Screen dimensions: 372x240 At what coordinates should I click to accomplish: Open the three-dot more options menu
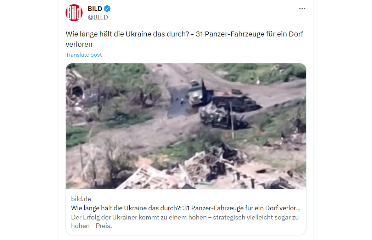click(302, 8)
